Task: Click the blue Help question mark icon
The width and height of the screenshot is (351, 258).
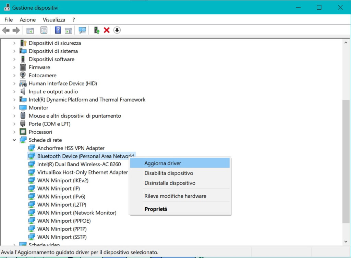Action: [58, 30]
